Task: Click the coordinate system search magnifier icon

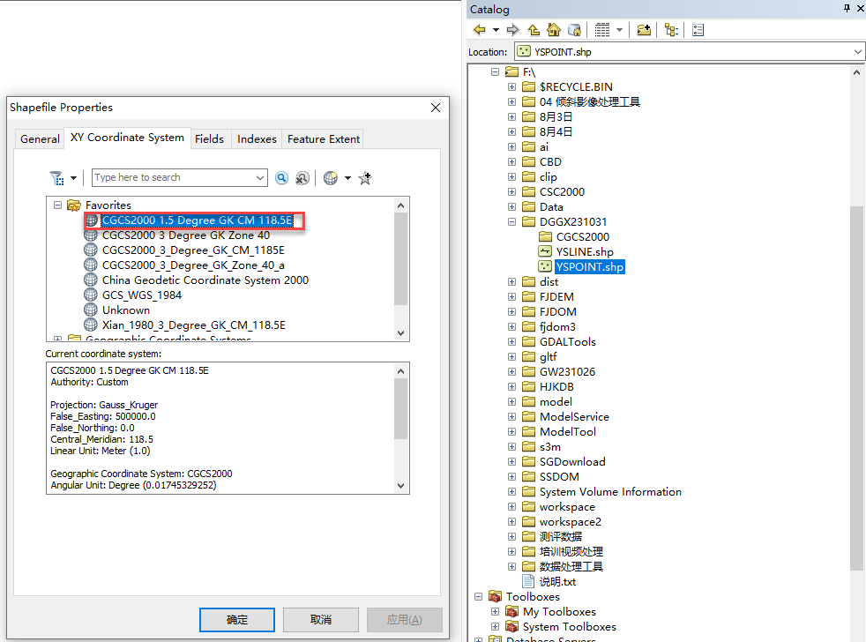Action: pos(281,178)
